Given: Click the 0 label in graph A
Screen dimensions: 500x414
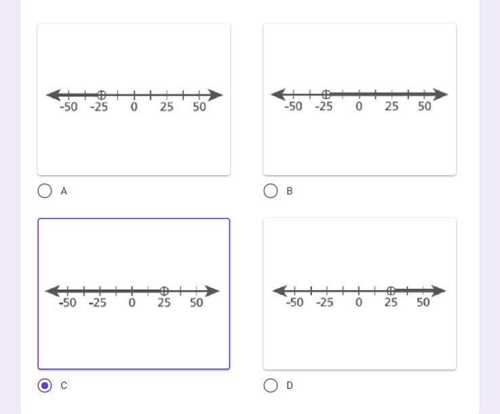Looking at the screenshot, I should point(134,107).
